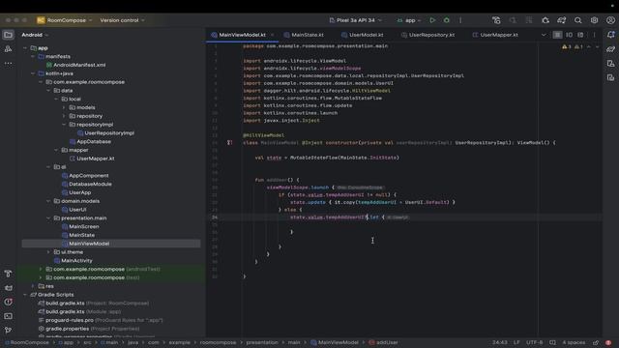The height and width of the screenshot is (348, 619).
Task: Switch to the UserModel.kt tab
Action: pyautogui.click(x=362, y=35)
